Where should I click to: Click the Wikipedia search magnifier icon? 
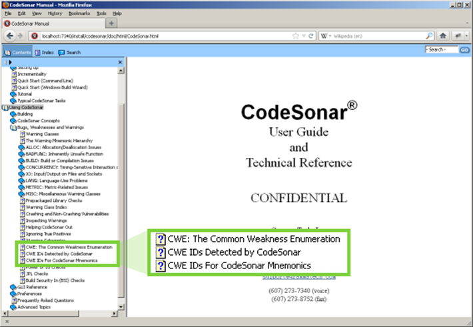coord(428,36)
